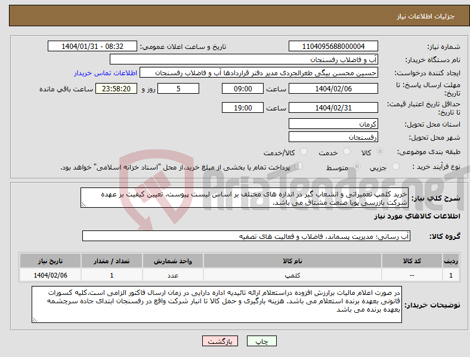Click the تعداد / مقدار column header

click(112, 261)
